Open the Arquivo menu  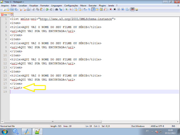click(5, 6)
